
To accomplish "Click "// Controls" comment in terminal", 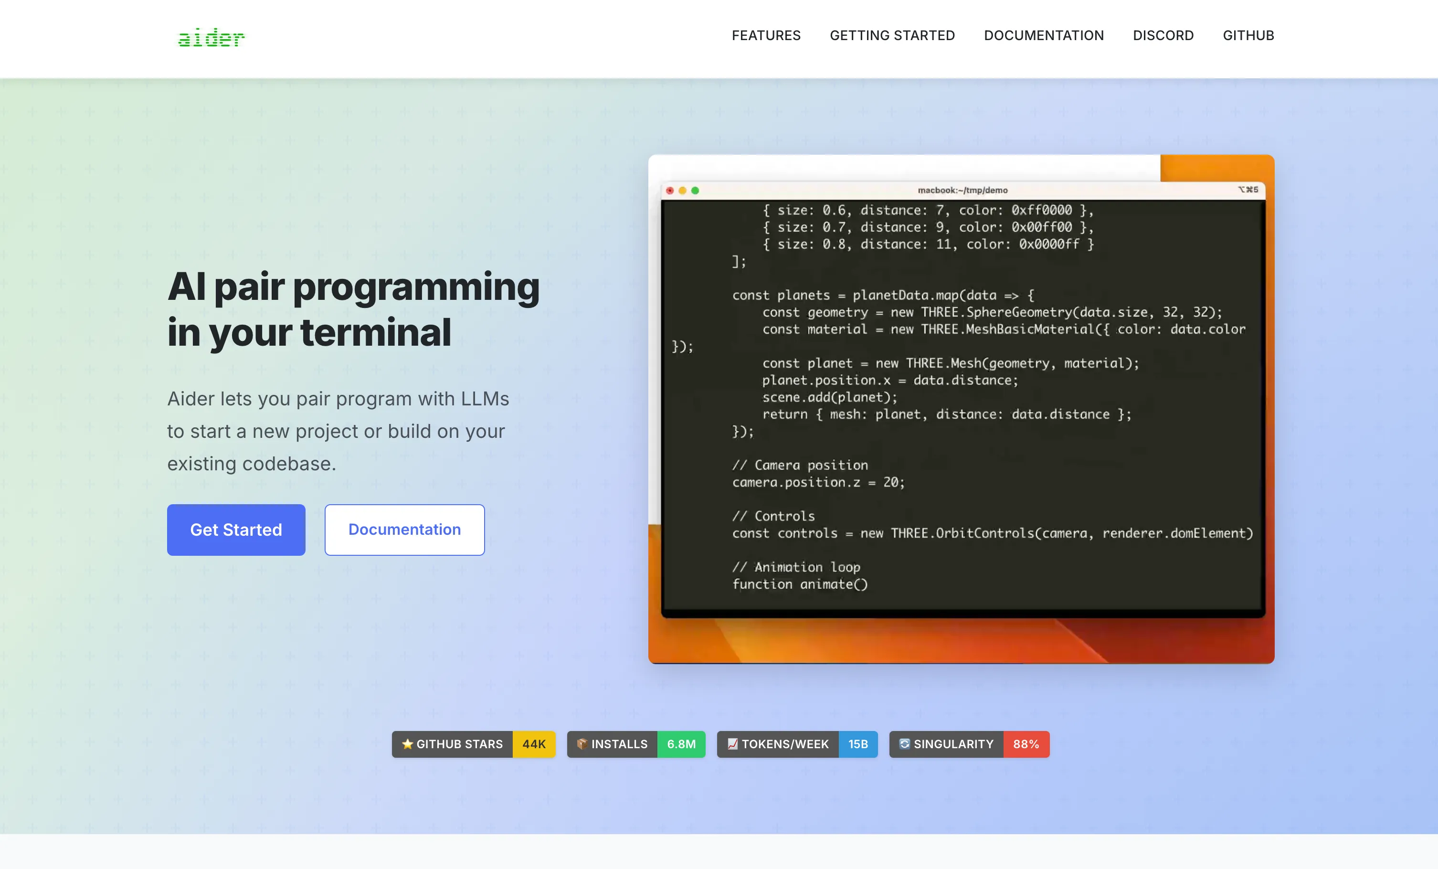I will [773, 516].
